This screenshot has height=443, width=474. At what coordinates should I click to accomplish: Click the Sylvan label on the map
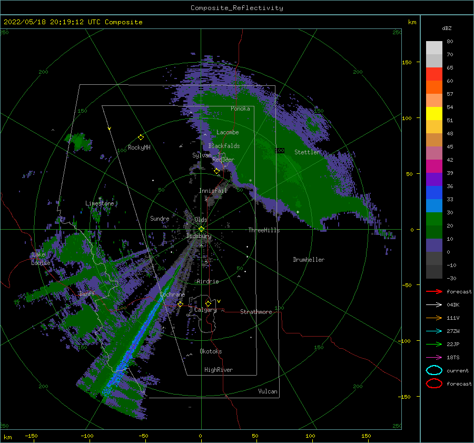coord(202,155)
